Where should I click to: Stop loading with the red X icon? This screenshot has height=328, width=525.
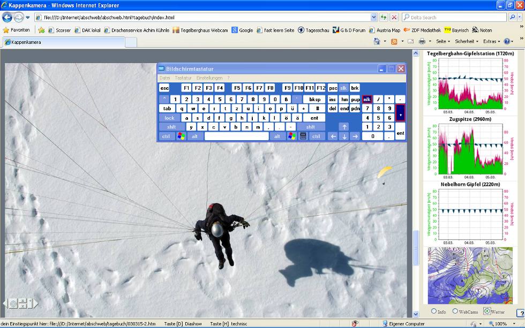pyautogui.click(x=394, y=17)
